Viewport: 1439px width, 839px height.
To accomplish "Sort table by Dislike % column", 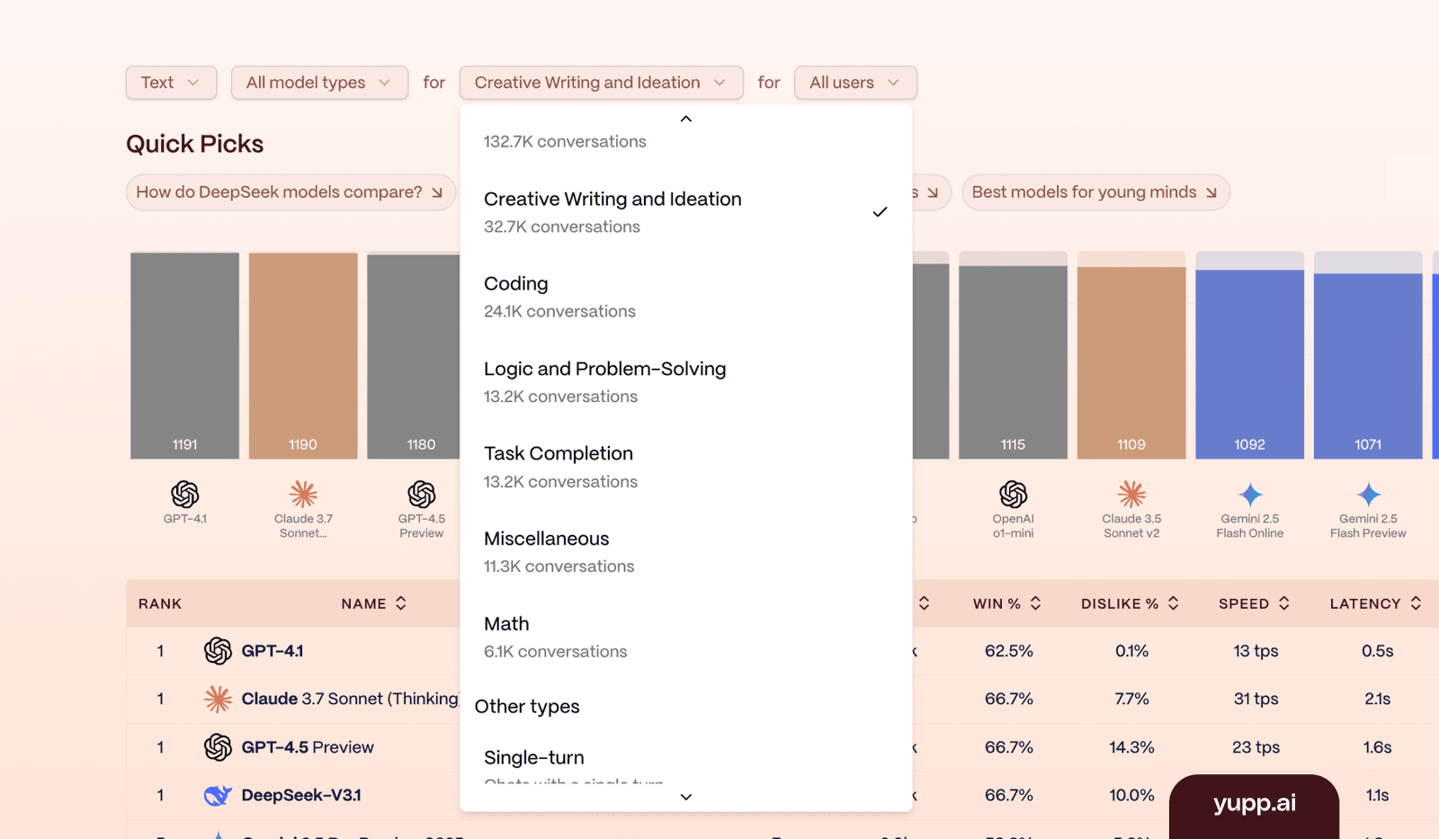I will pyautogui.click(x=1130, y=603).
